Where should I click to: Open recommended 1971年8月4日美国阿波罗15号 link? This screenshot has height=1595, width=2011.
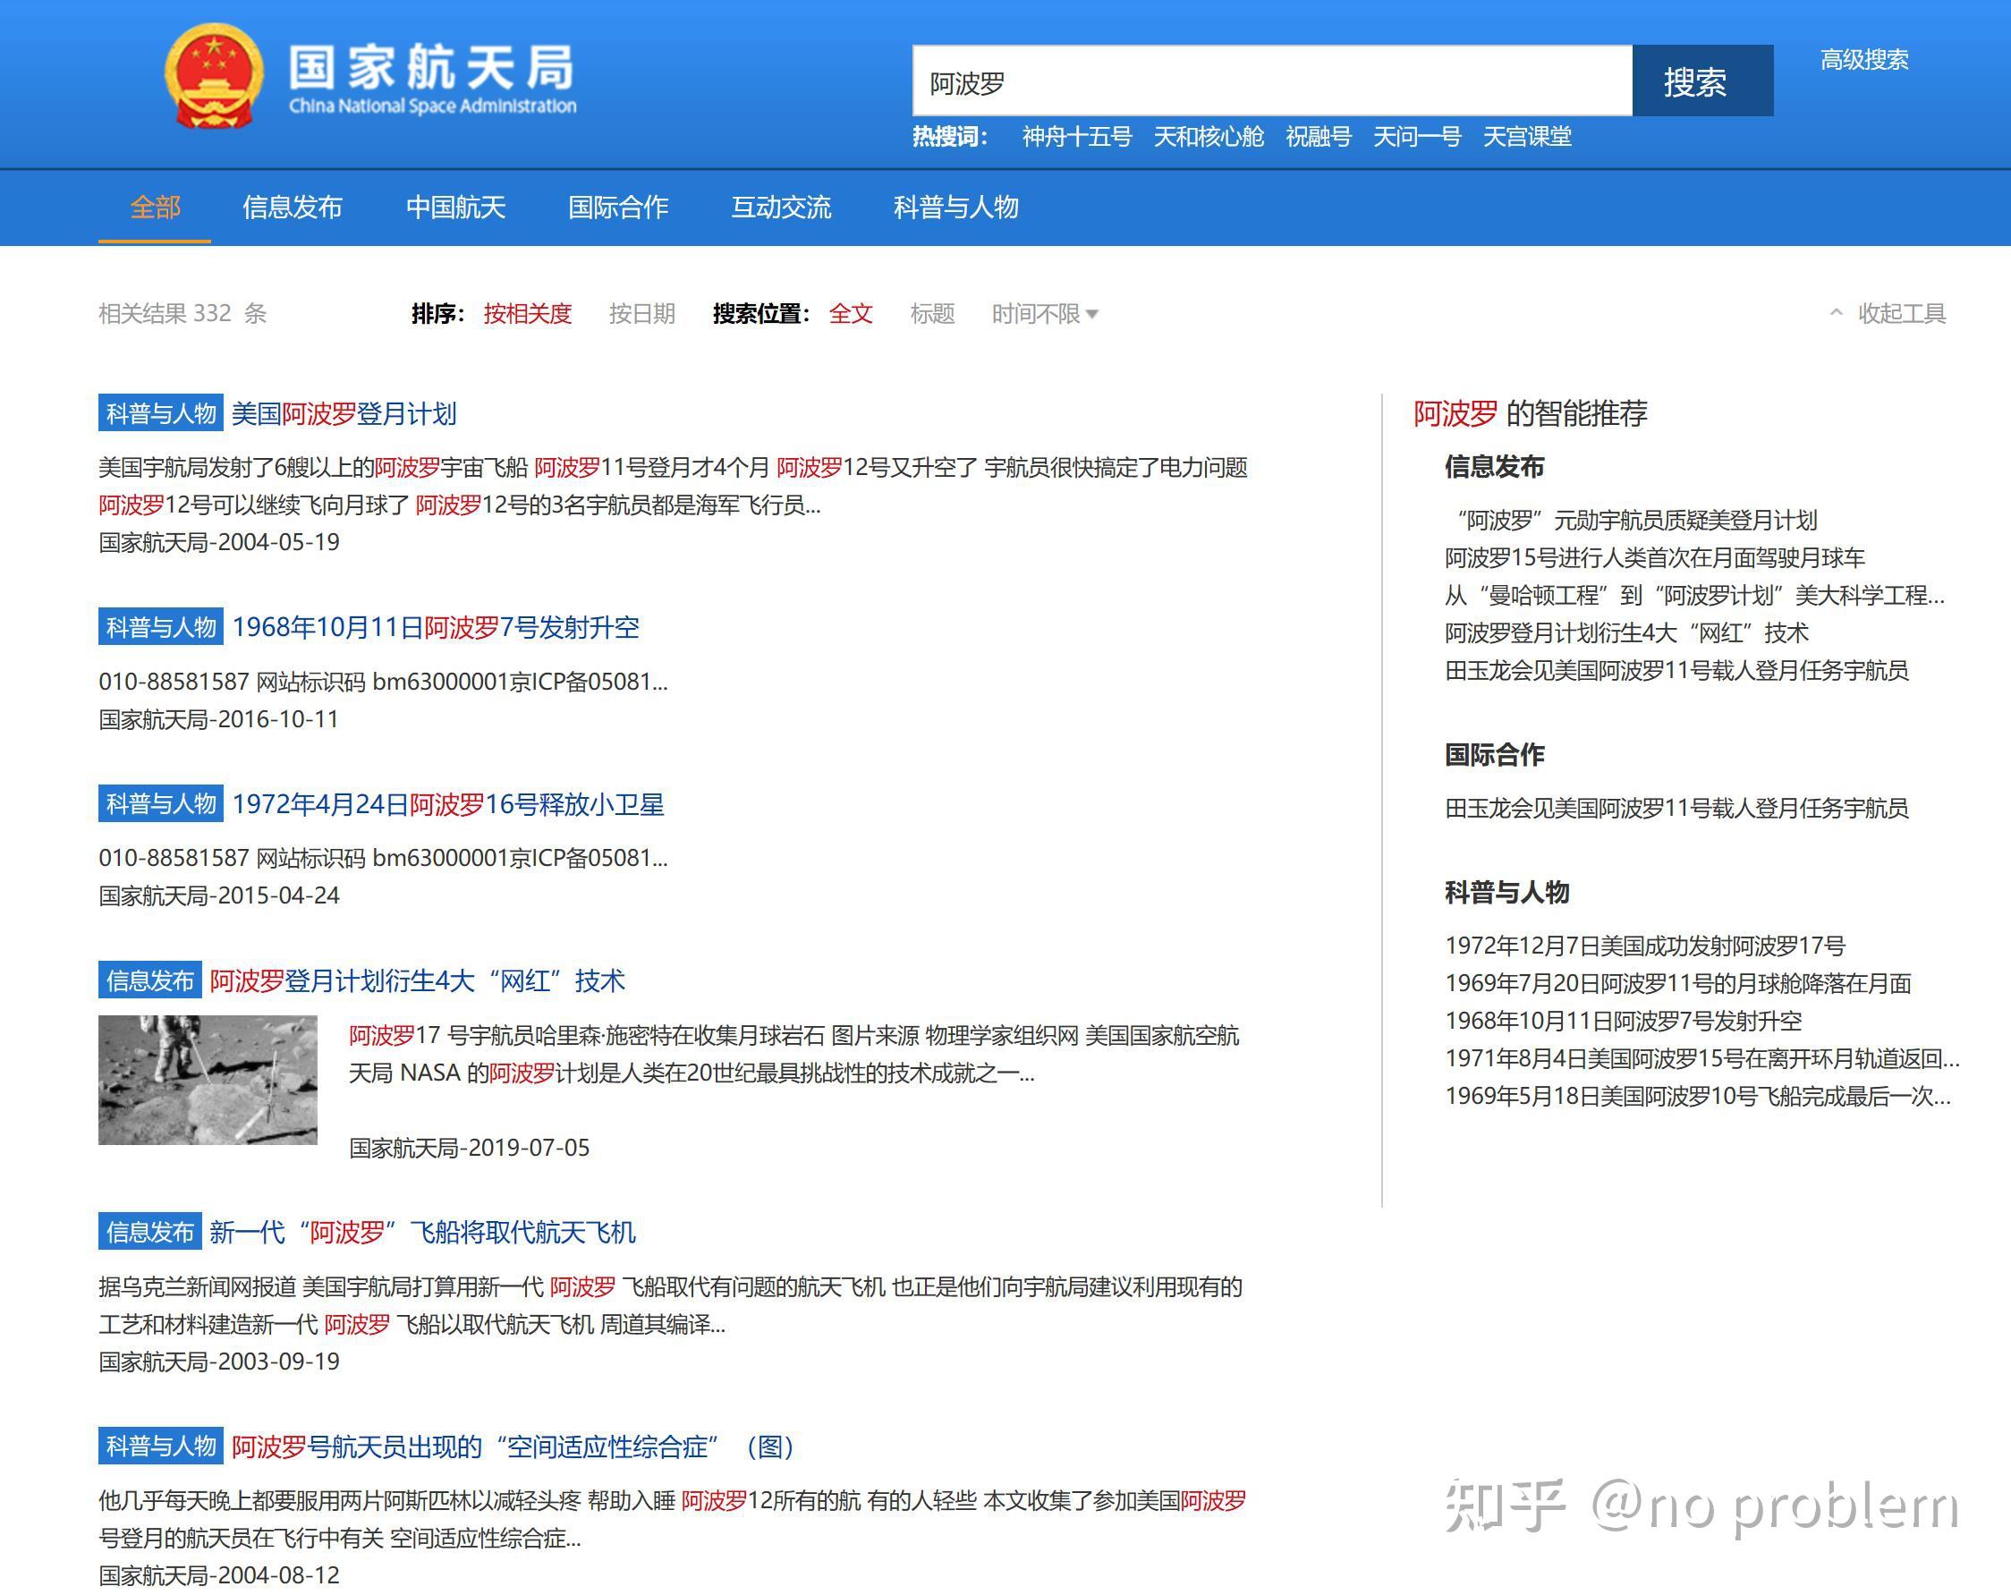[x=1702, y=1058]
